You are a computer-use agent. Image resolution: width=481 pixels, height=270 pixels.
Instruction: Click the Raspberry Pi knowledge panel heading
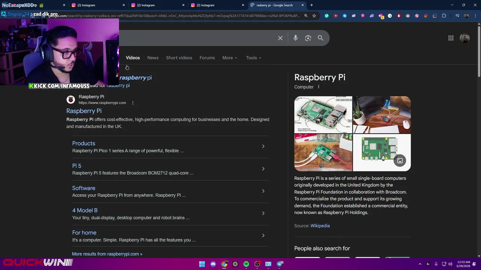[x=320, y=77]
